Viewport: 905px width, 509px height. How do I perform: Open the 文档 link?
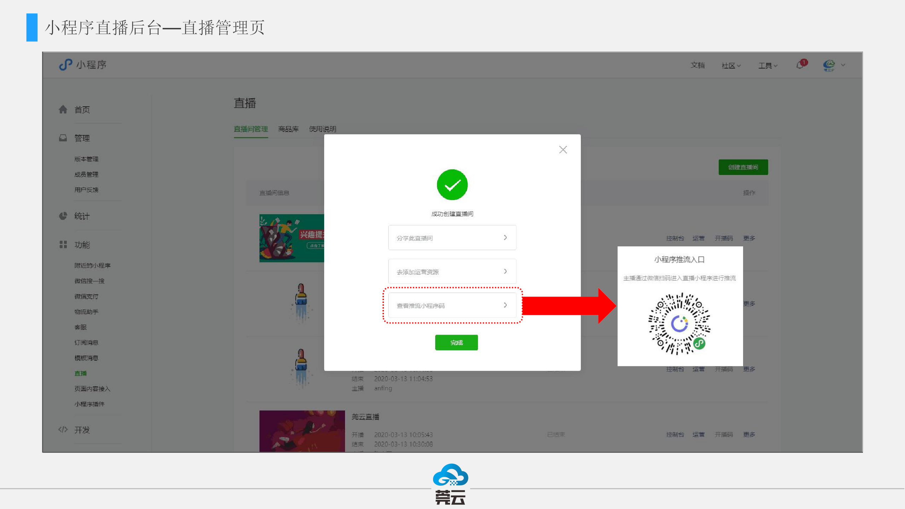[x=697, y=65]
